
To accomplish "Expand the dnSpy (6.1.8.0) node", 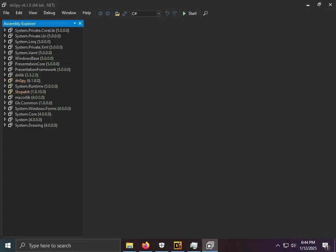I will point(5,80).
